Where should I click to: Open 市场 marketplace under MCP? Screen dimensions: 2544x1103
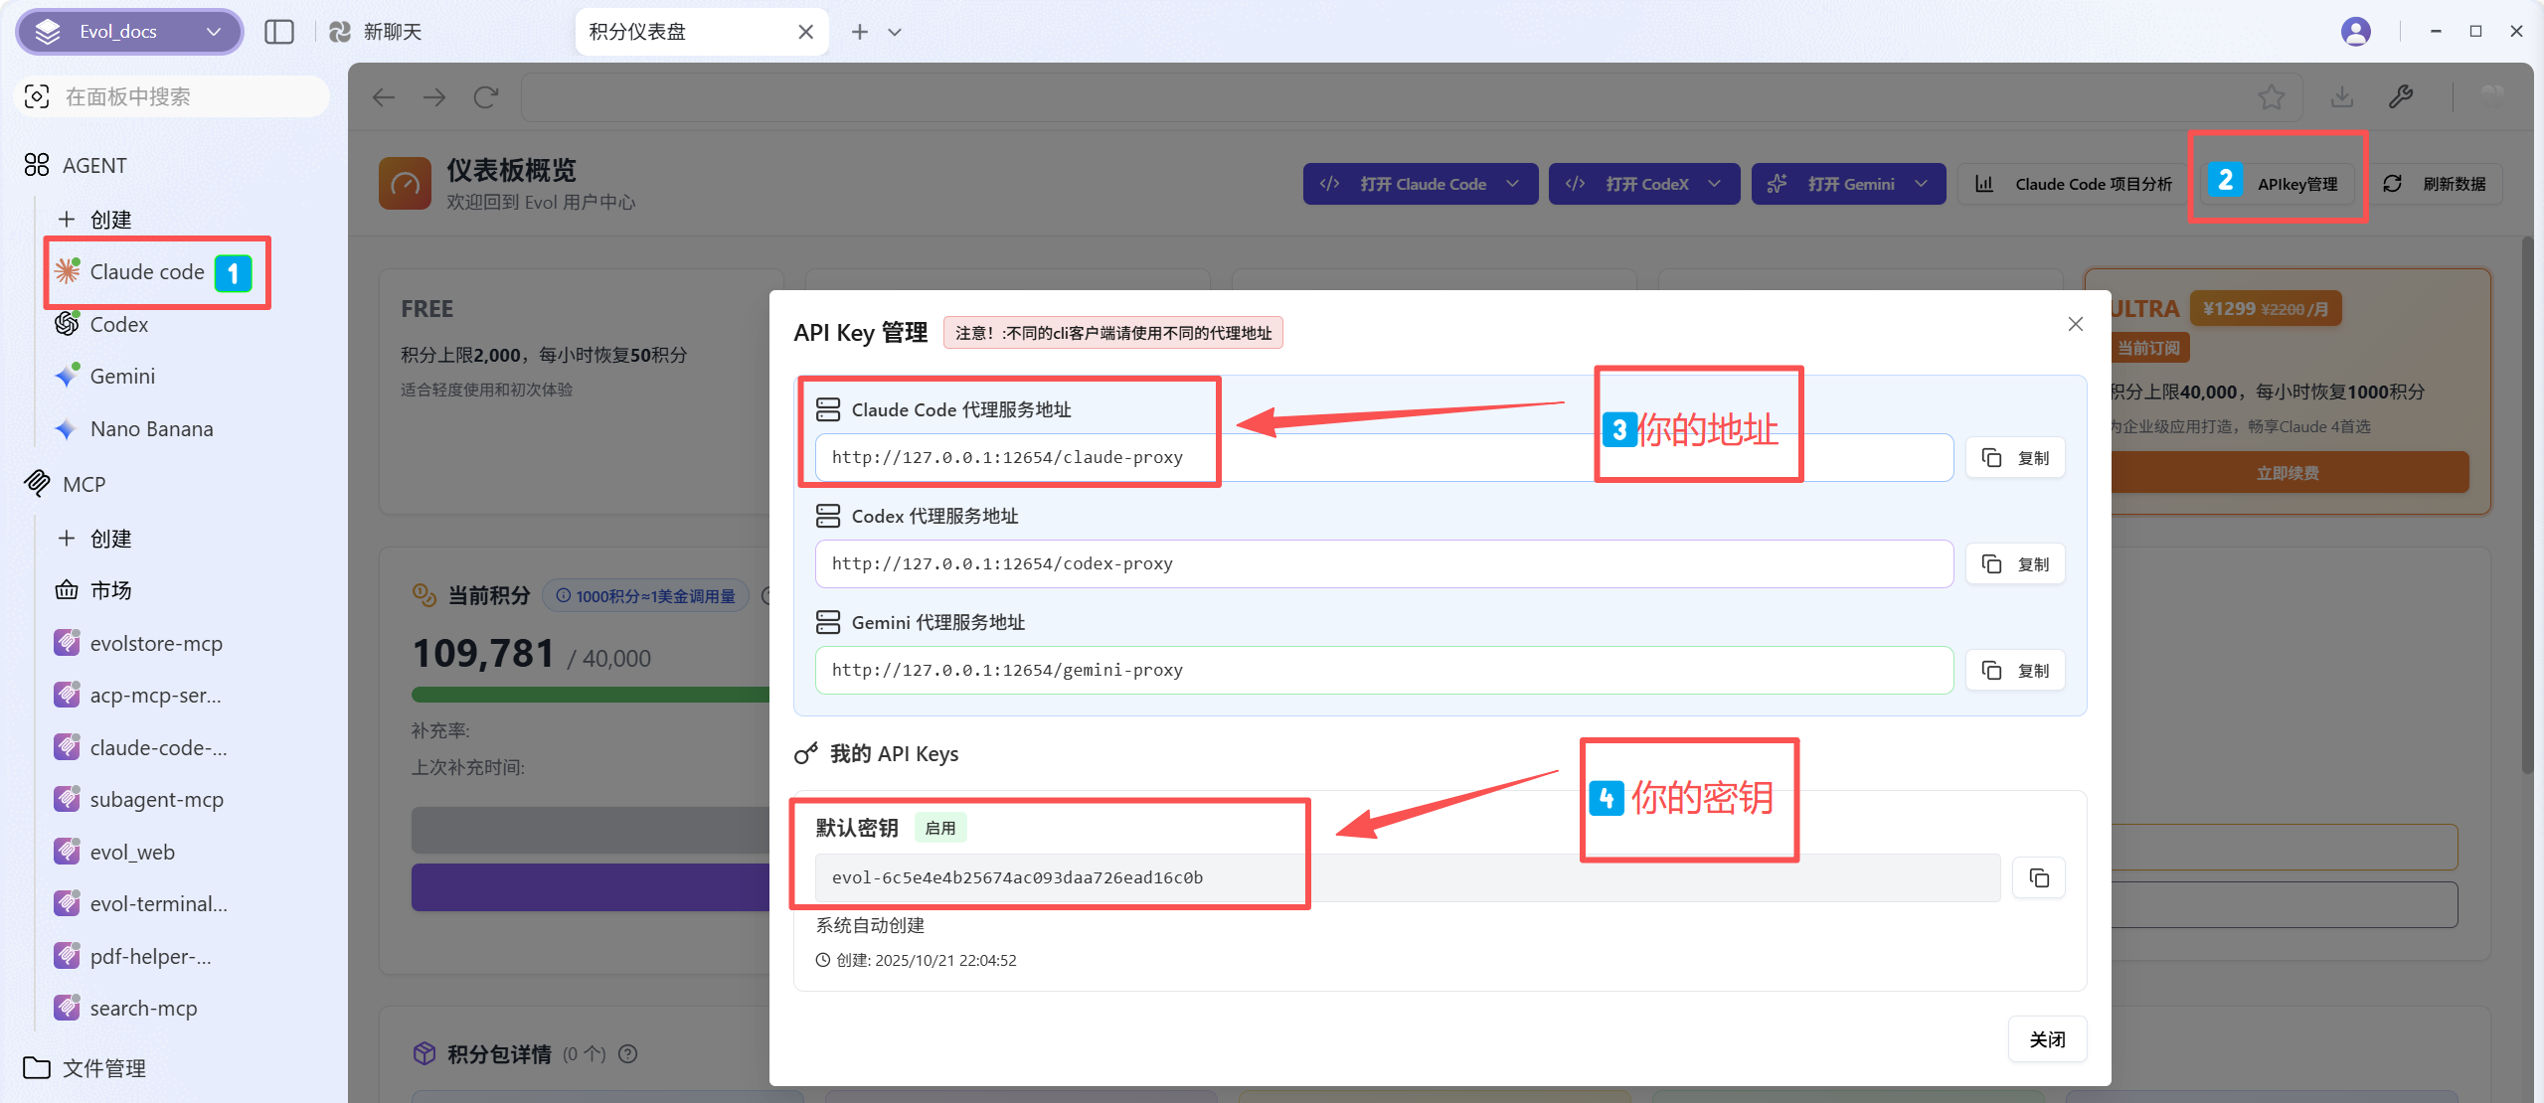[x=110, y=591]
